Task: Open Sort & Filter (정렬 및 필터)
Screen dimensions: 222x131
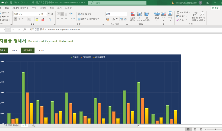Action: tap(195, 16)
